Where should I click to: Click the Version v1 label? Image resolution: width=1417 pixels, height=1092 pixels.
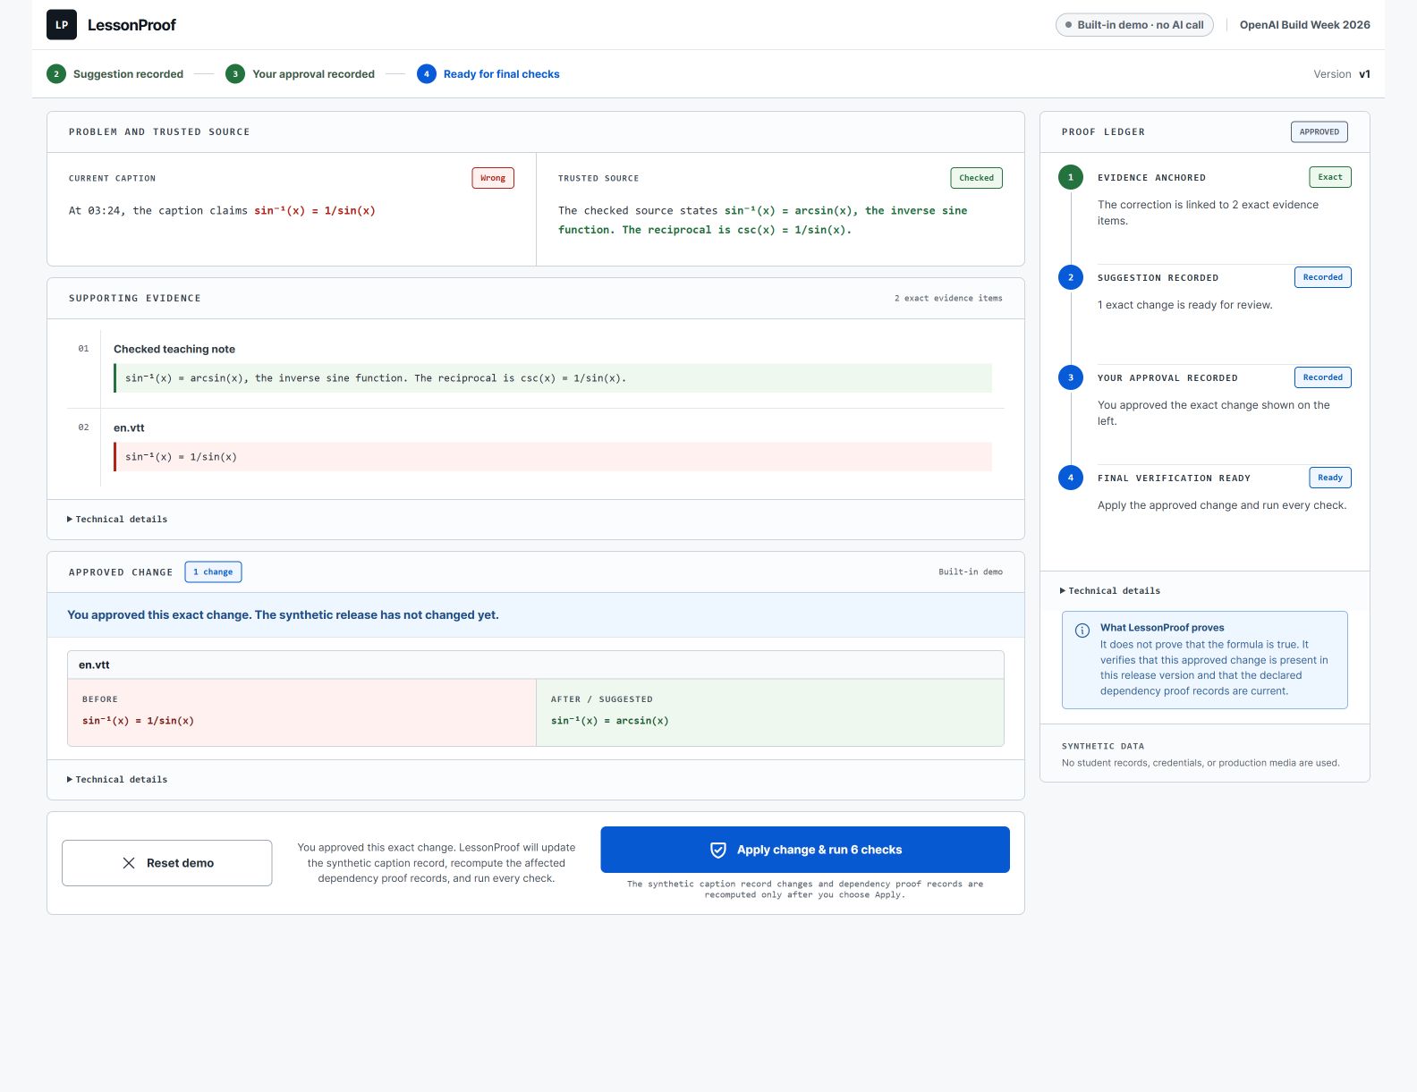tap(1342, 74)
